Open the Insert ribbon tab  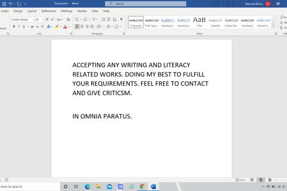tap(5, 11)
